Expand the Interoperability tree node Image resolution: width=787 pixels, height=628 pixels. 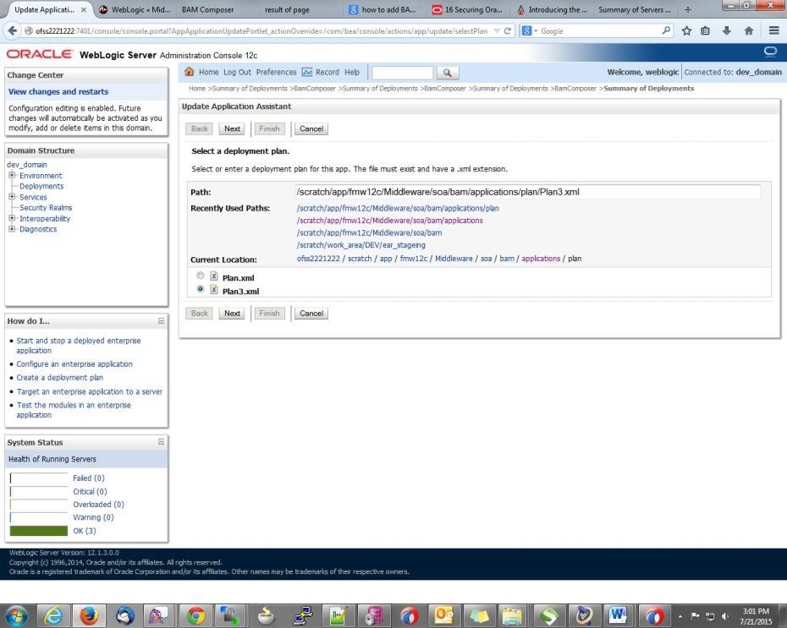pyautogui.click(x=12, y=218)
